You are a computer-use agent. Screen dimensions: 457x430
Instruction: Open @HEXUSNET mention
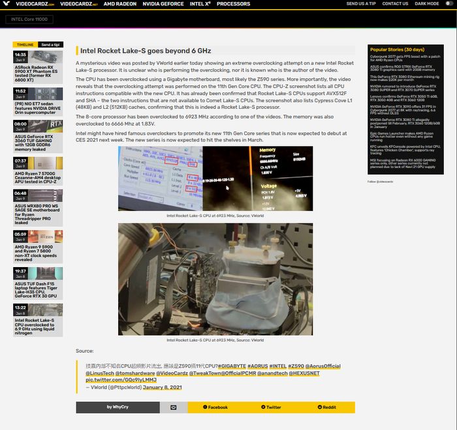point(304,373)
